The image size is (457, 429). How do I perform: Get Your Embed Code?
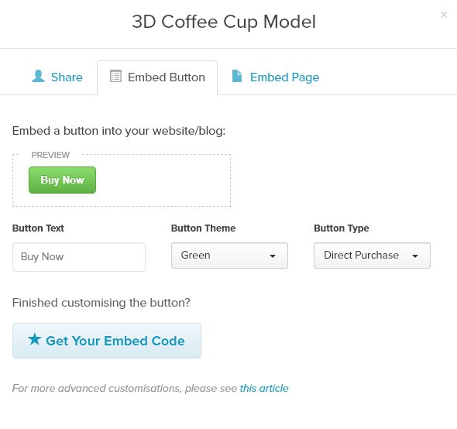(x=107, y=341)
